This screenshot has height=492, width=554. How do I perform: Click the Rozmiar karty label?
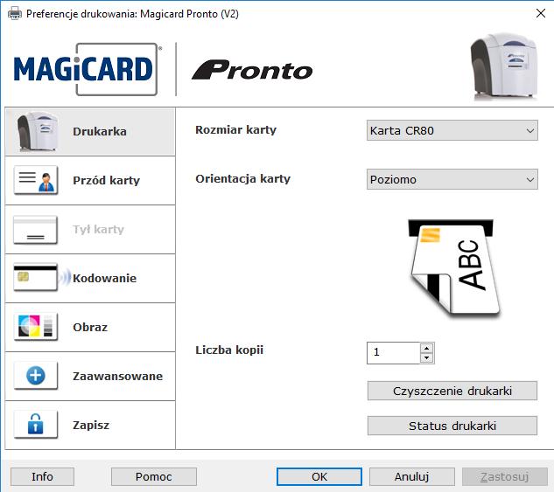click(x=235, y=130)
